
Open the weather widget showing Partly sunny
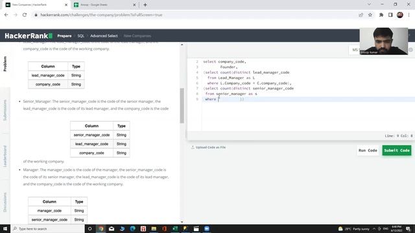[x=354, y=228]
